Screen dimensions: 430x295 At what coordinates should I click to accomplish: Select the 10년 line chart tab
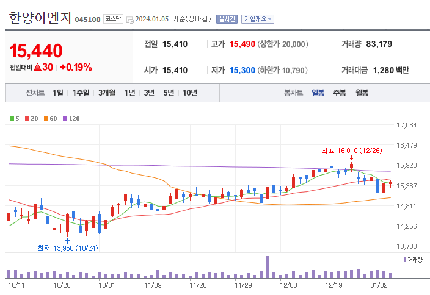190,93
